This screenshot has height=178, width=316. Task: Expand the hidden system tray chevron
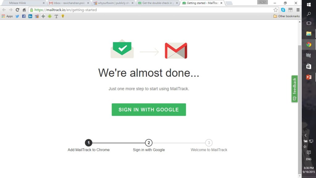click(x=306, y=135)
